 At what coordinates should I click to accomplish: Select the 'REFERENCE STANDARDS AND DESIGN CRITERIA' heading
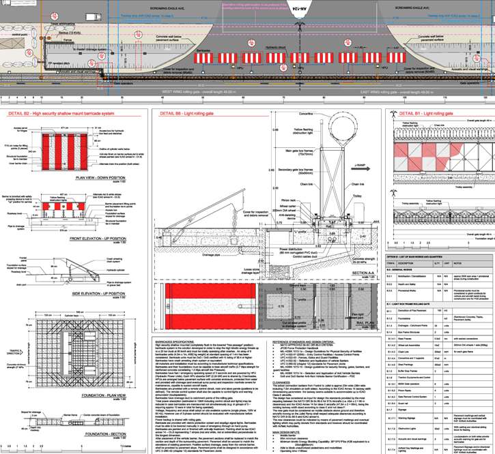[x=303, y=342]
